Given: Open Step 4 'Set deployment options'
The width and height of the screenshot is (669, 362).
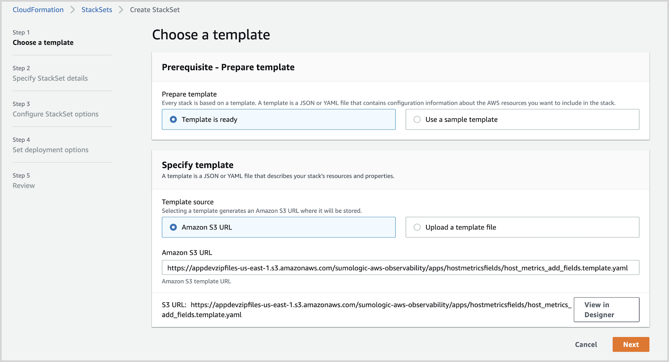Looking at the screenshot, I should point(50,150).
